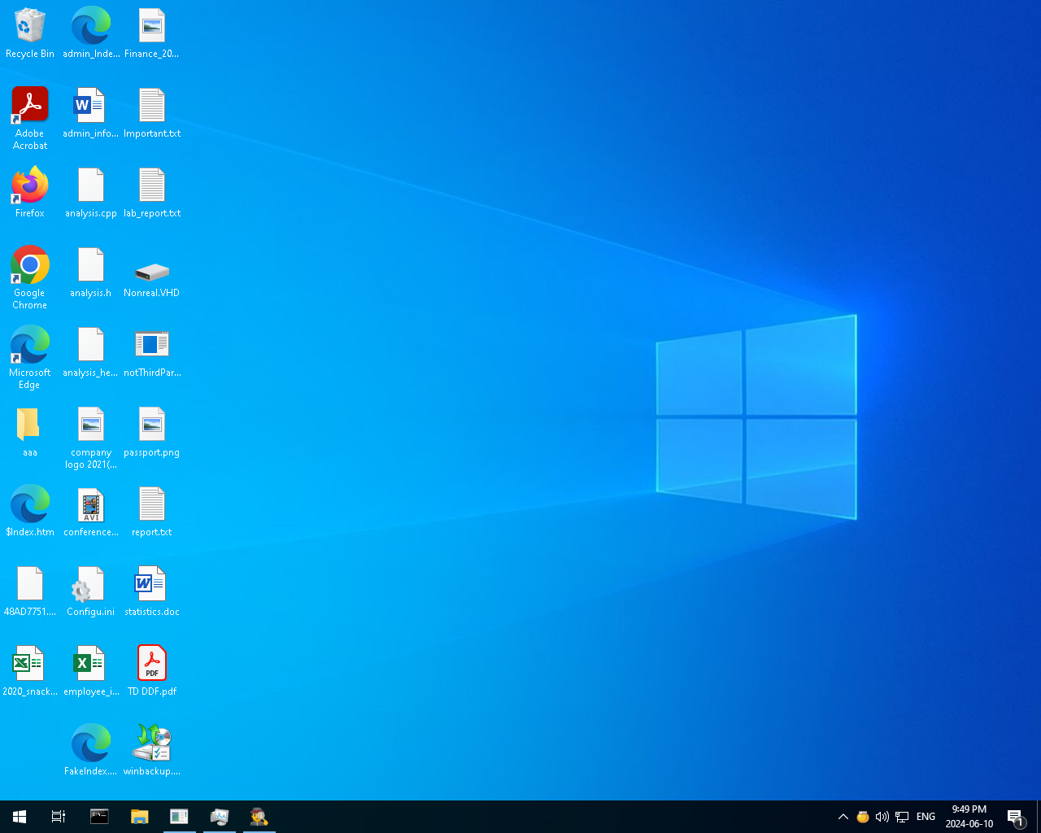
Task: Switch to the green panel app on taskbar
Action: tap(179, 817)
